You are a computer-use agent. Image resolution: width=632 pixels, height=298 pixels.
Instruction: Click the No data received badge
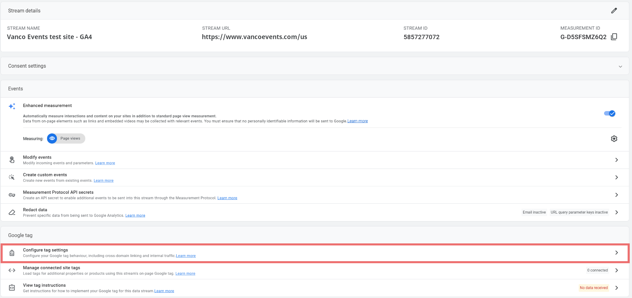tap(593, 288)
